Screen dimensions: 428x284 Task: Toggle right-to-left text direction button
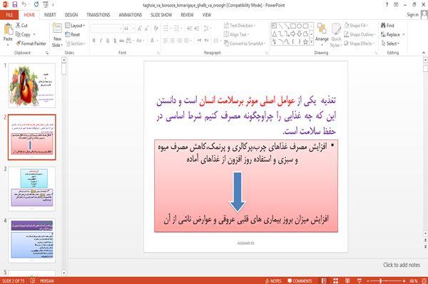click(x=207, y=41)
